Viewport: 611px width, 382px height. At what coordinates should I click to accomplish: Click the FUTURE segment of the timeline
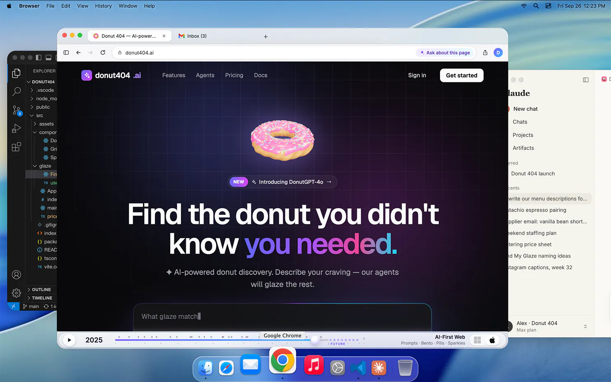(338, 344)
